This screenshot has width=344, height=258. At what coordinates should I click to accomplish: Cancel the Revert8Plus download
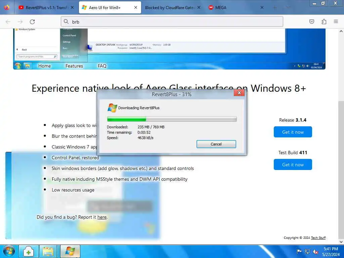point(216,144)
